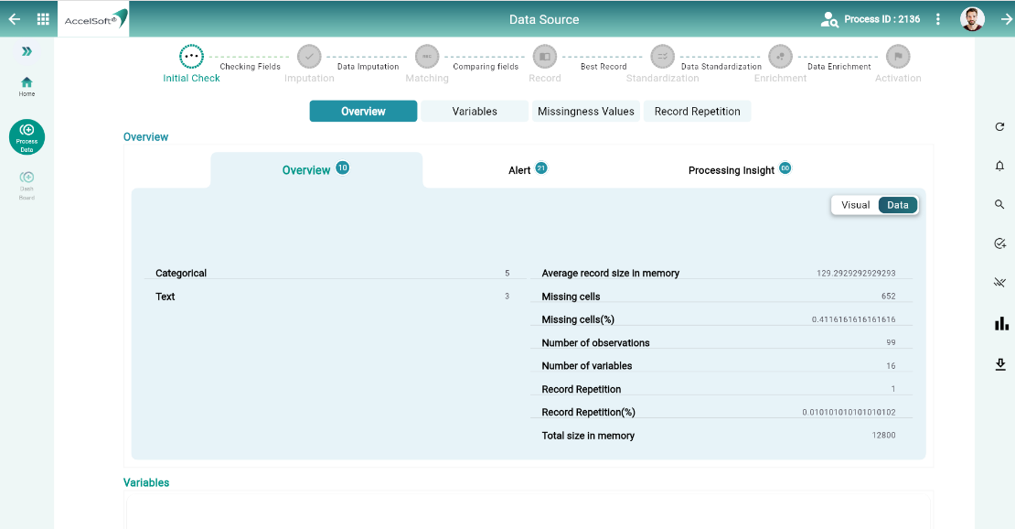
Task: Click the bar chart icon
Action: 1000,323
